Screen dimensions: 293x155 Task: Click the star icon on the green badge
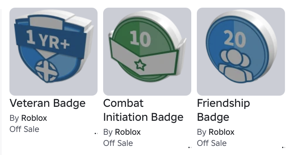(x=140, y=65)
